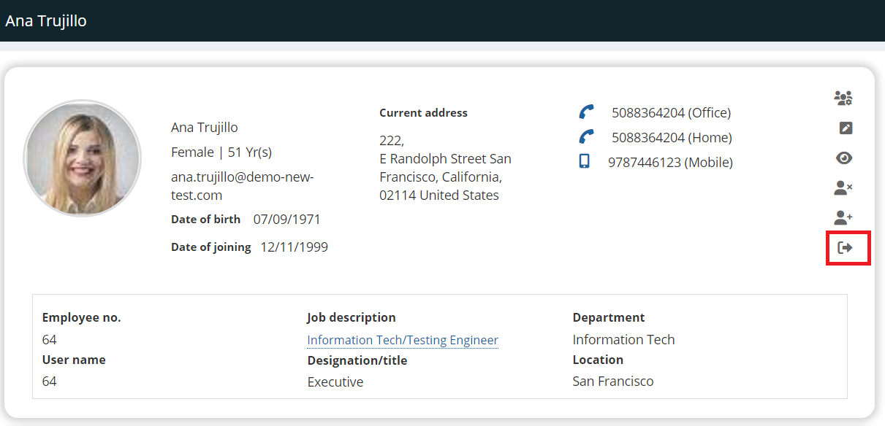
Task: Click the sign-out arrow icon
Action: click(x=846, y=248)
